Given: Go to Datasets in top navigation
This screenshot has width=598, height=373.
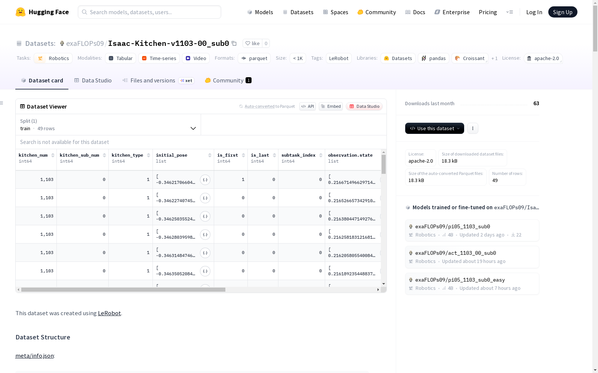Looking at the screenshot, I should [x=298, y=12].
